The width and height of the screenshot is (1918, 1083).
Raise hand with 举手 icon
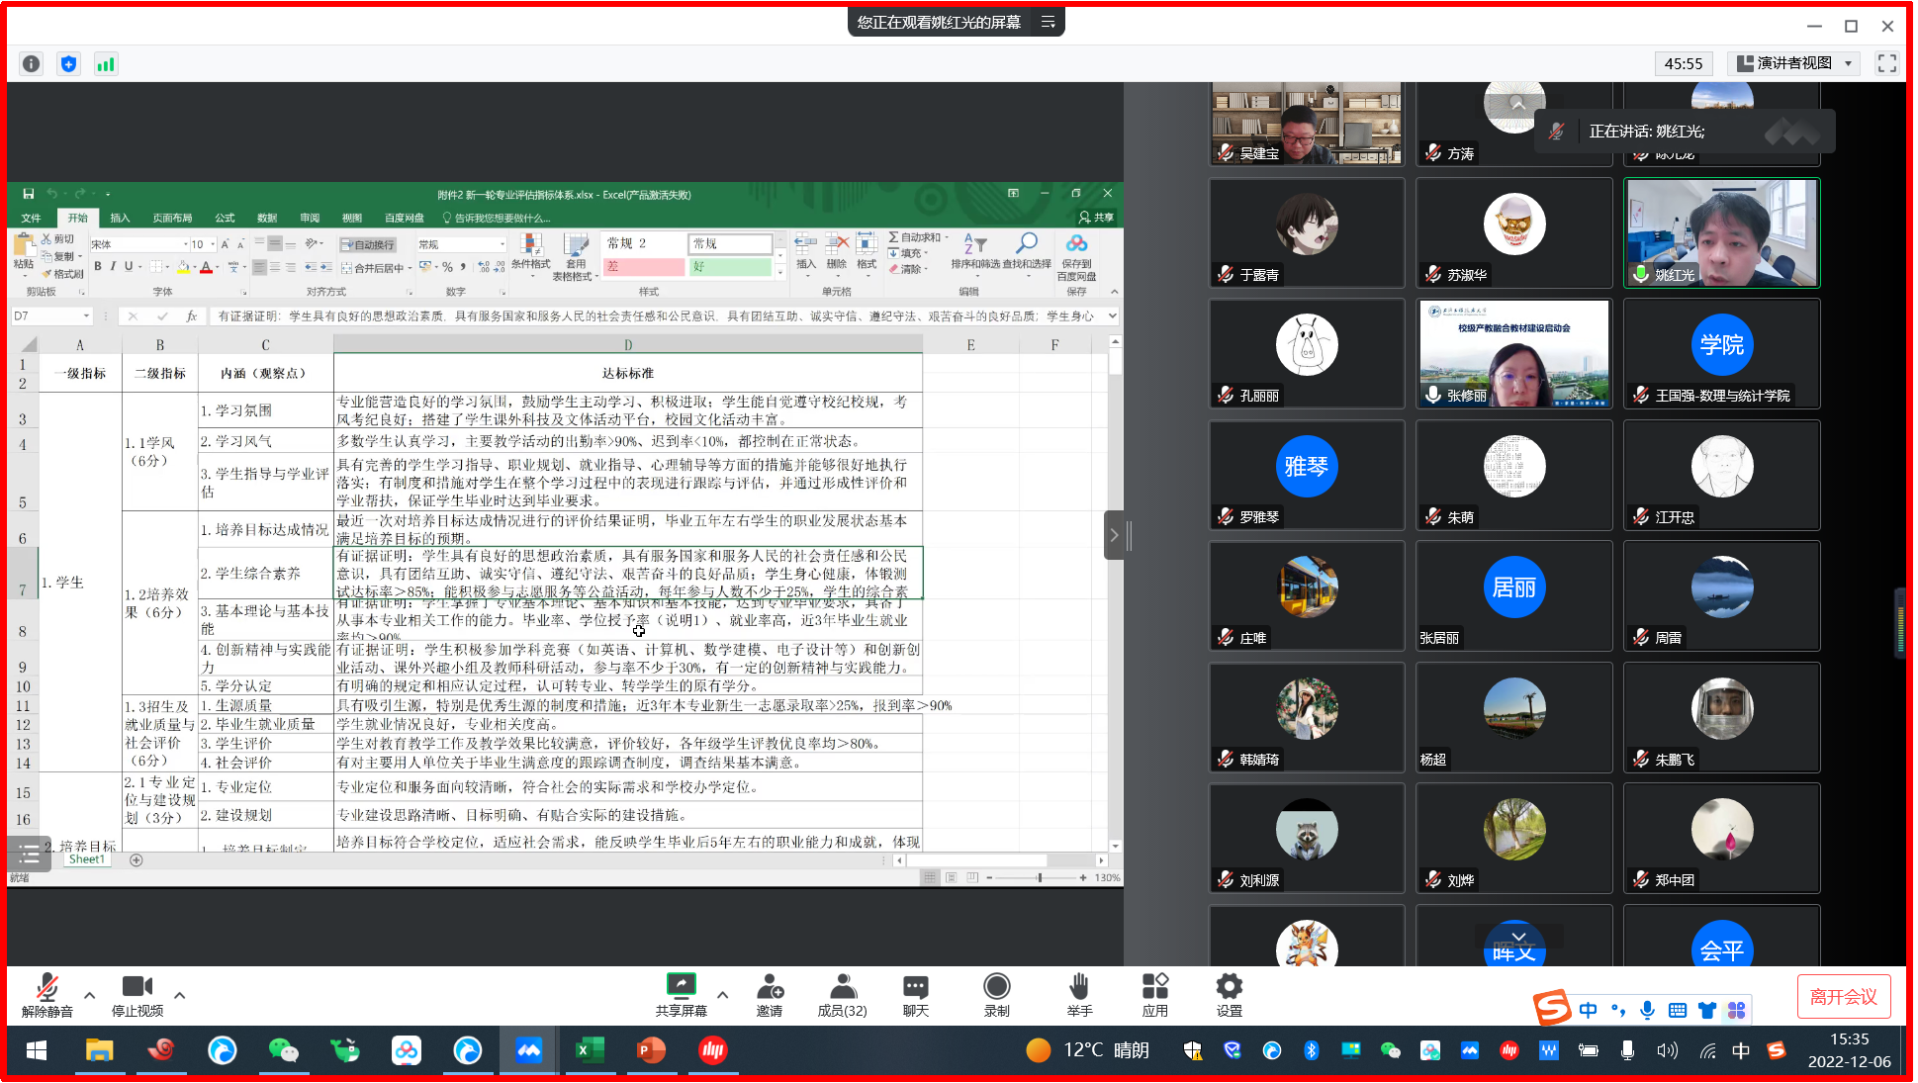1079,988
